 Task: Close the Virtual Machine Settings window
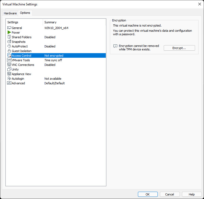(200, 4)
